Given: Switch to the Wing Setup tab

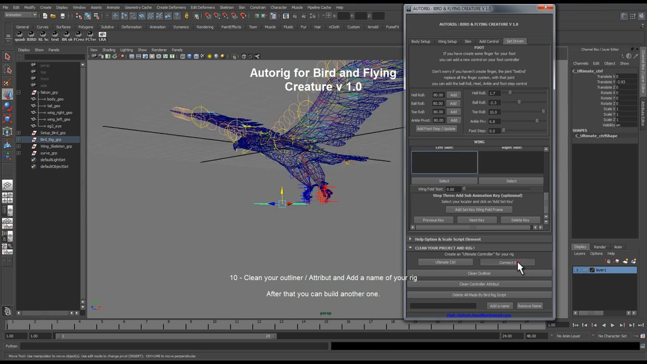Looking at the screenshot, I should coord(447,41).
